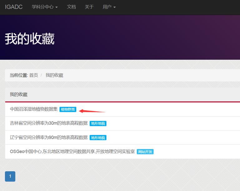Click the large 我的收藏 page title
240x191 pixels.
[30, 39]
